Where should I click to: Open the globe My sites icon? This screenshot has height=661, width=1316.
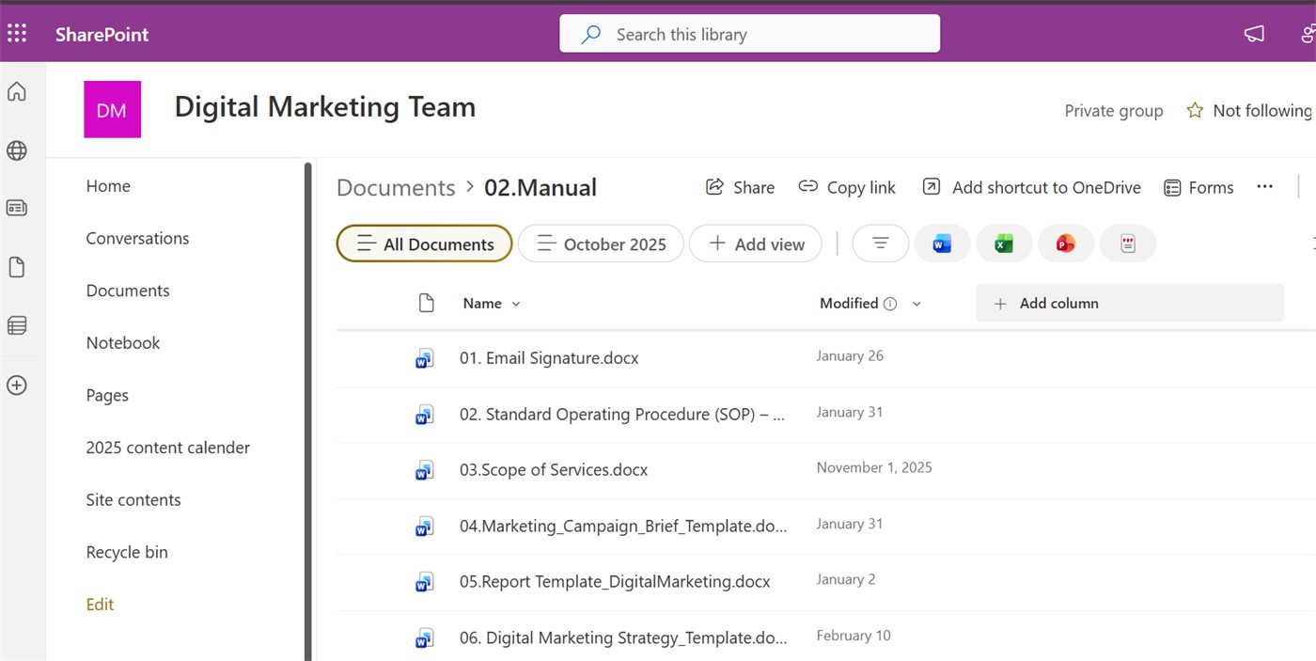(17, 150)
